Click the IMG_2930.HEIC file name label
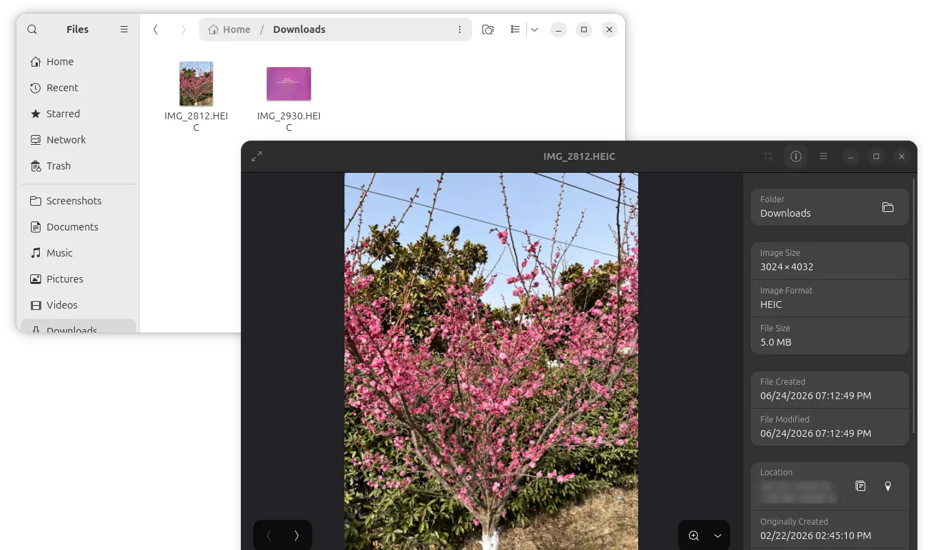This screenshot has width=936, height=550. pyautogui.click(x=289, y=122)
